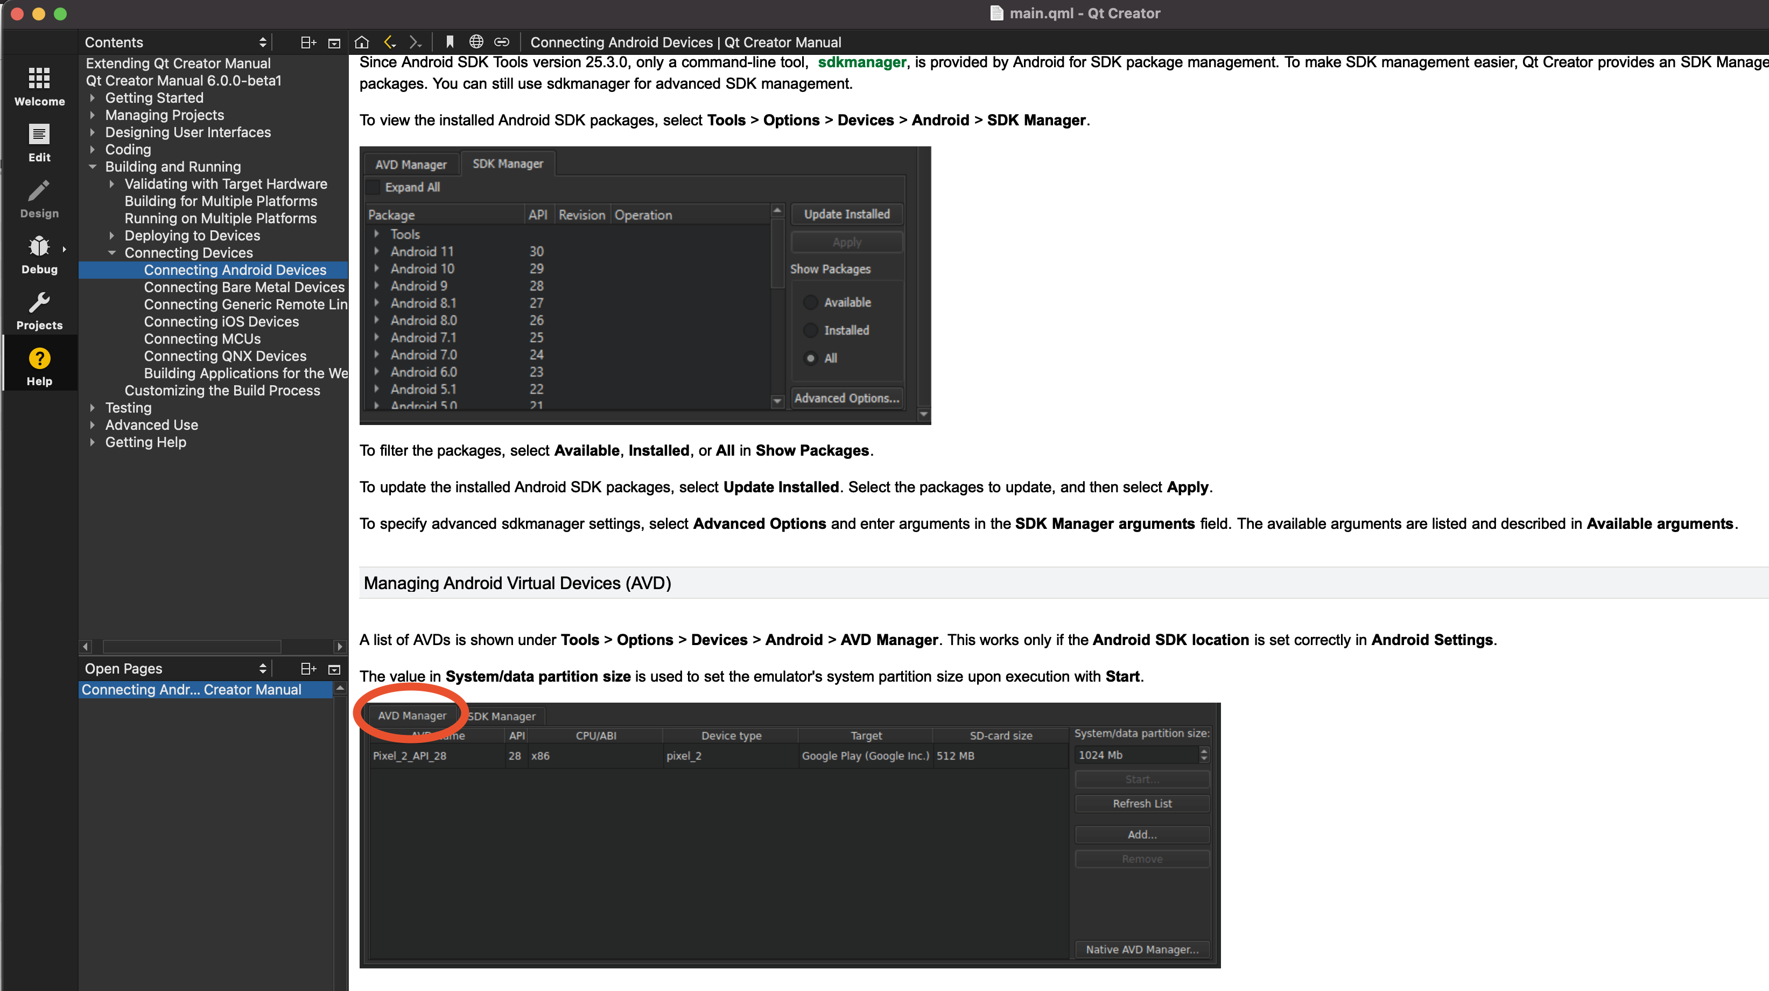Split the Contents sidebar panel
Viewport: 1769px width, 991px height.
pos(308,42)
